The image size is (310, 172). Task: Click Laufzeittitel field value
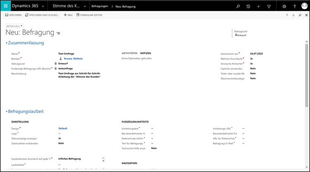[59, 165]
